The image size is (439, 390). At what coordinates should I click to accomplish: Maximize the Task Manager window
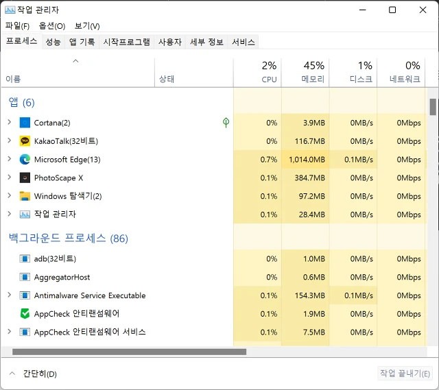(392, 10)
